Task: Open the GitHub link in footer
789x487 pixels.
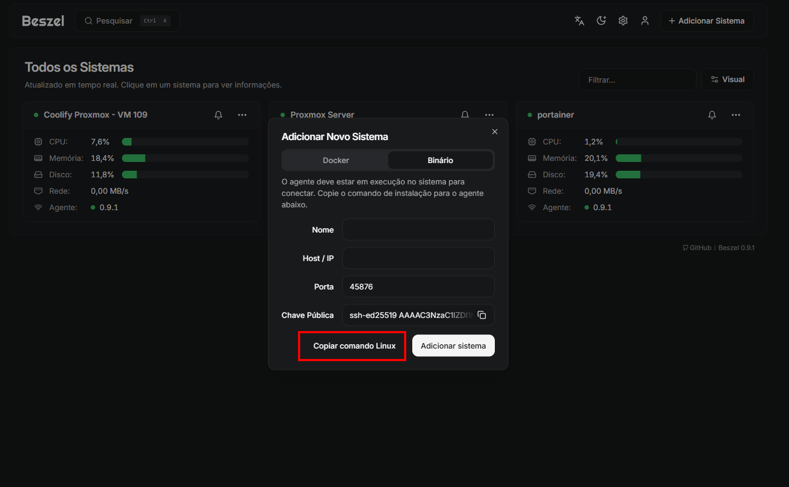Action: [697, 248]
